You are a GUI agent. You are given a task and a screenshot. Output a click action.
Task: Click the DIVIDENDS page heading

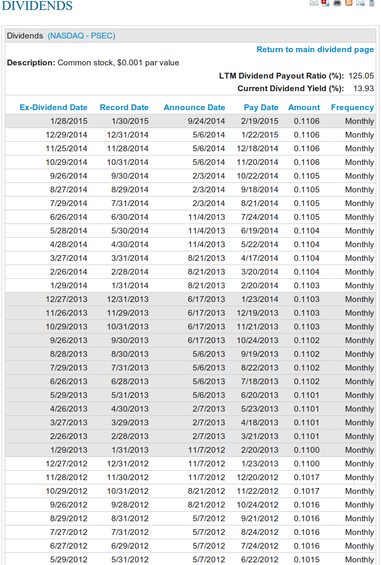click(x=37, y=6)
